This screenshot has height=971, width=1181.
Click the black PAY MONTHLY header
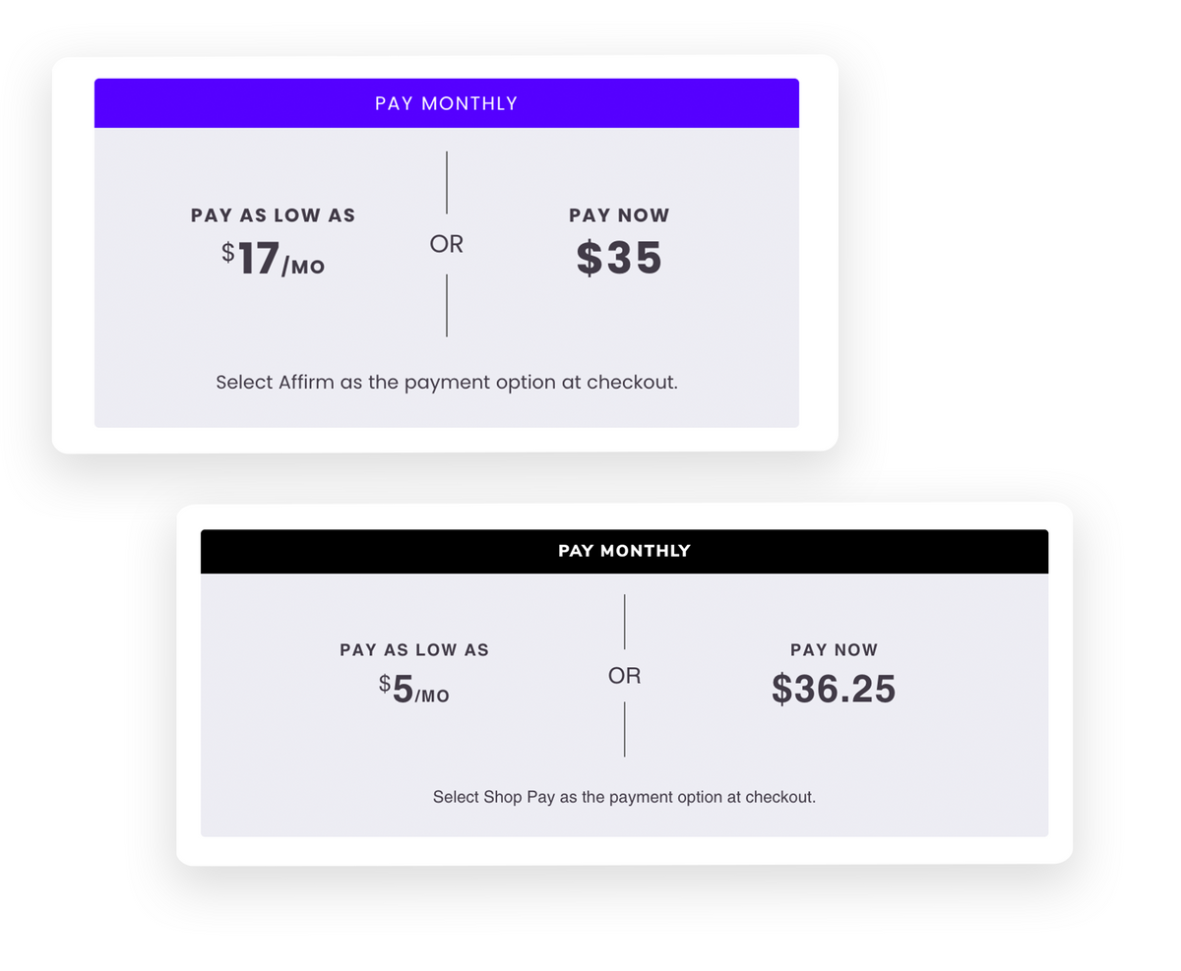click(624, 551)
